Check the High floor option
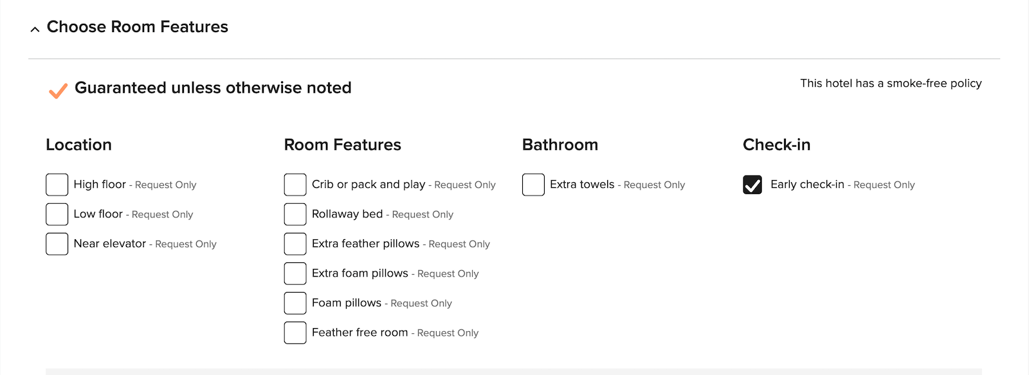The image size is (1029, 375). click(57, 185)
